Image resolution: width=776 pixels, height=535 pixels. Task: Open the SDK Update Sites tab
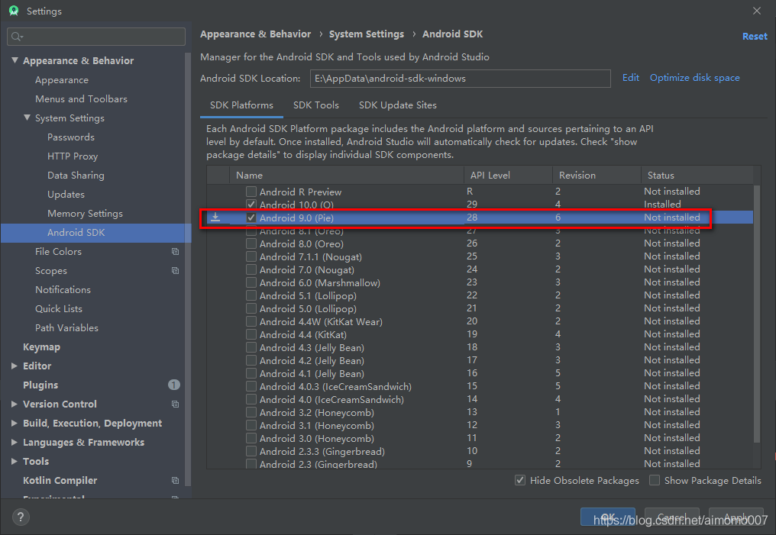click(397, 105)
